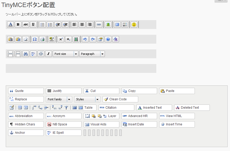
Task: Select the Replace button
Action: (26, 99)
